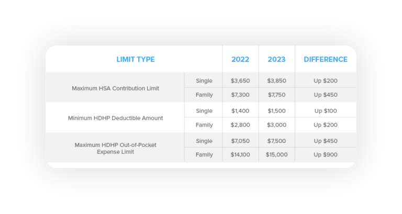Select the $7,300 HSA family value
Viewport: 402px width, 214px height.
coord(240,95)
